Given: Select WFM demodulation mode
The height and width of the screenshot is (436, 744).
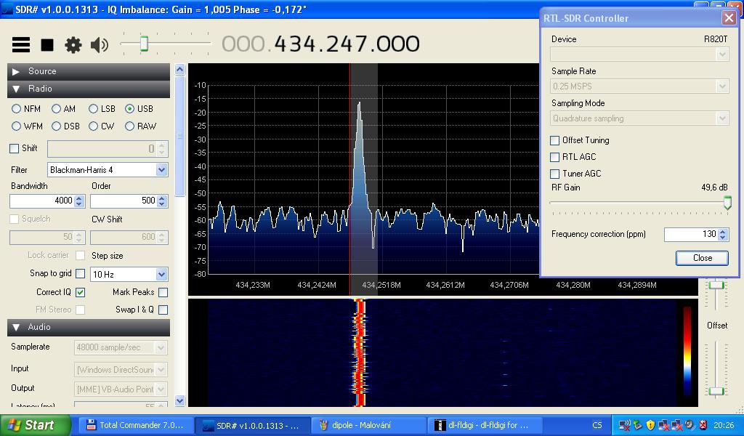Looking at the screenshot, I should pyautogui.click(x=16, y=126).
